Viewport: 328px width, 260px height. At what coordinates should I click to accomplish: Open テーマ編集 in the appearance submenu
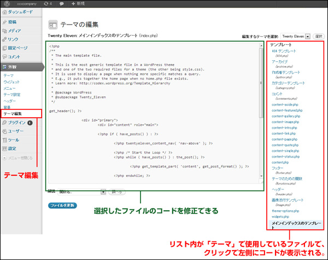(x=13, y=114)
